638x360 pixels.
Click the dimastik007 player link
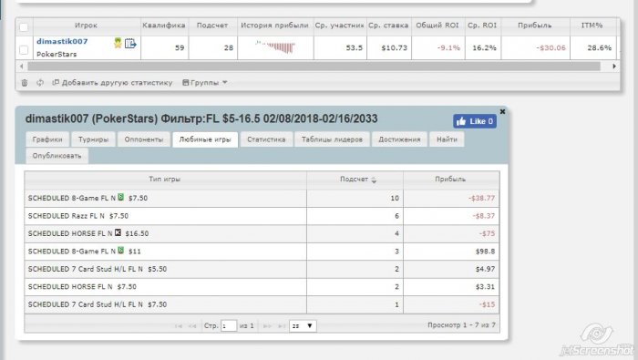click(62, 41)
